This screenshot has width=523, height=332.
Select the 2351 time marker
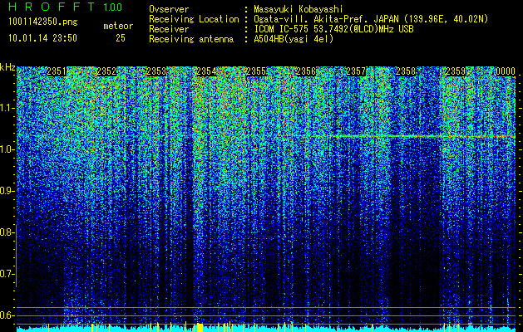click(x=57, y=71)
